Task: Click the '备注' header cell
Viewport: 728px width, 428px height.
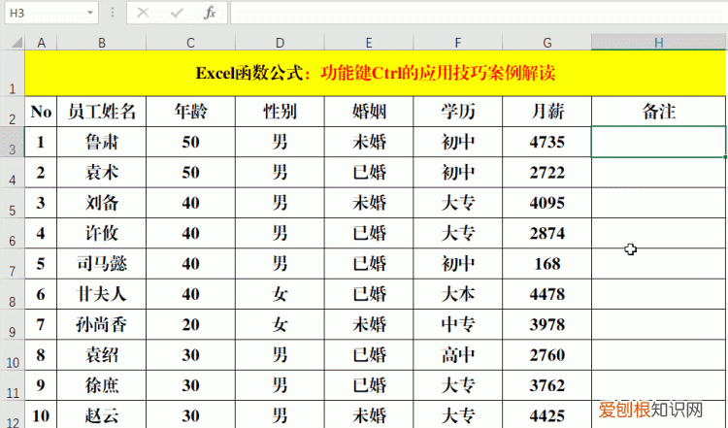Action: (659, 112)
